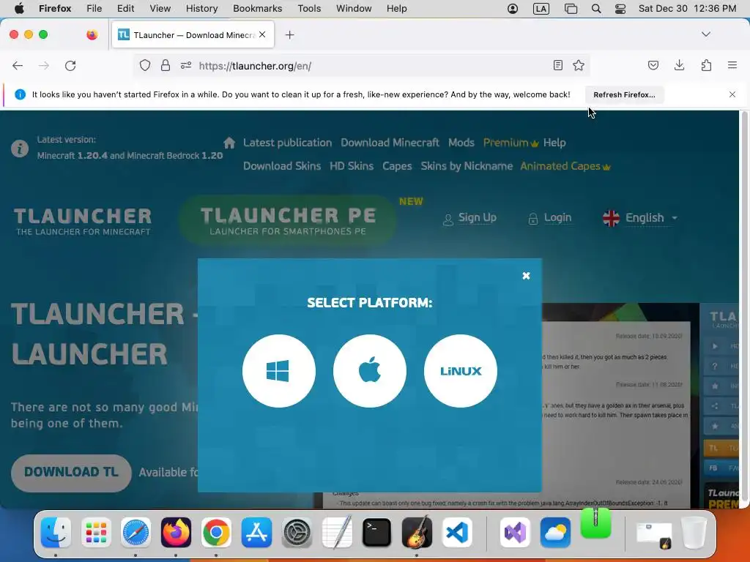This screenshot has height=562, width=750.
Task: Bookmark this page with the star icon
Action: point(579,65)
